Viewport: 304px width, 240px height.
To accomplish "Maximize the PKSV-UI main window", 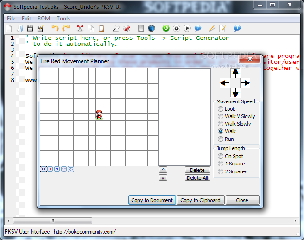I will (272, 5).
